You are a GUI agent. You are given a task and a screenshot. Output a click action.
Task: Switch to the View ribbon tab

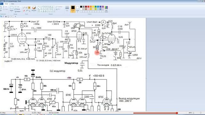(x=12, y=4)
